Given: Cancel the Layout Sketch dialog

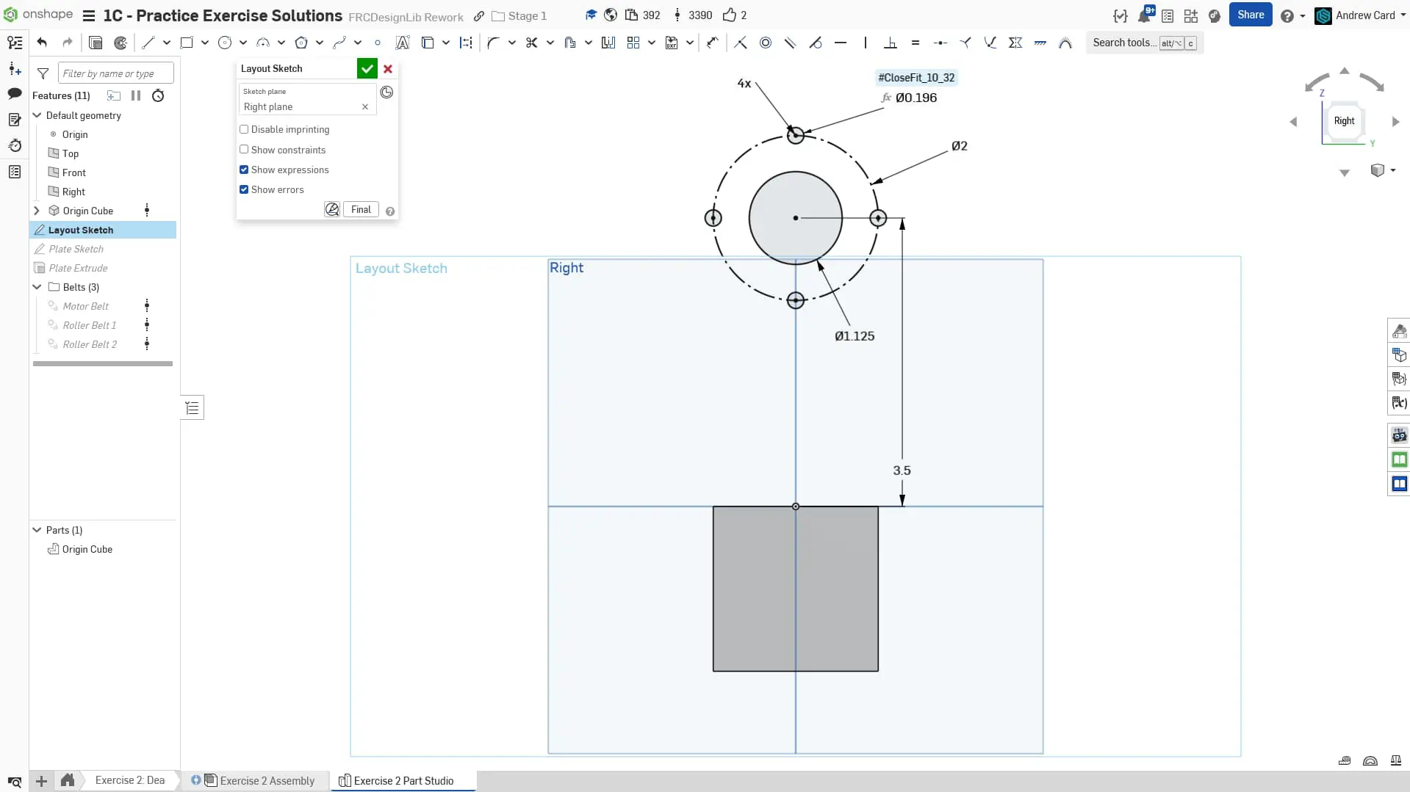Looking at the screenshot, I should coord(388,69).
